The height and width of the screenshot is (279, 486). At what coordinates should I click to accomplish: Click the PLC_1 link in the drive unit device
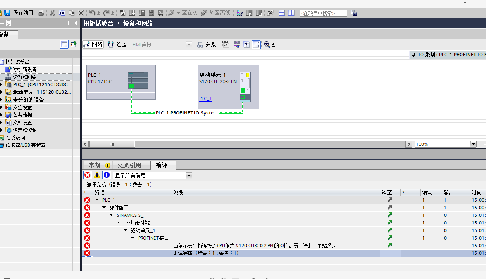(x=206, y=98)
